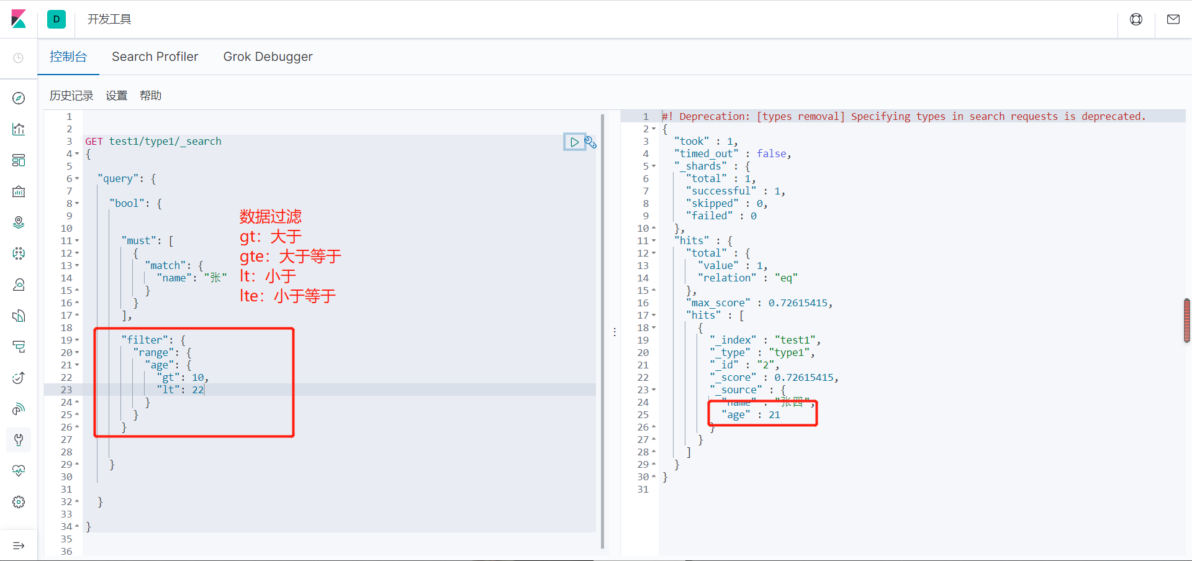Open request options wrench icon
Image resolution: width=1192 pixels, height=561 pixels.
click(590, 142)
